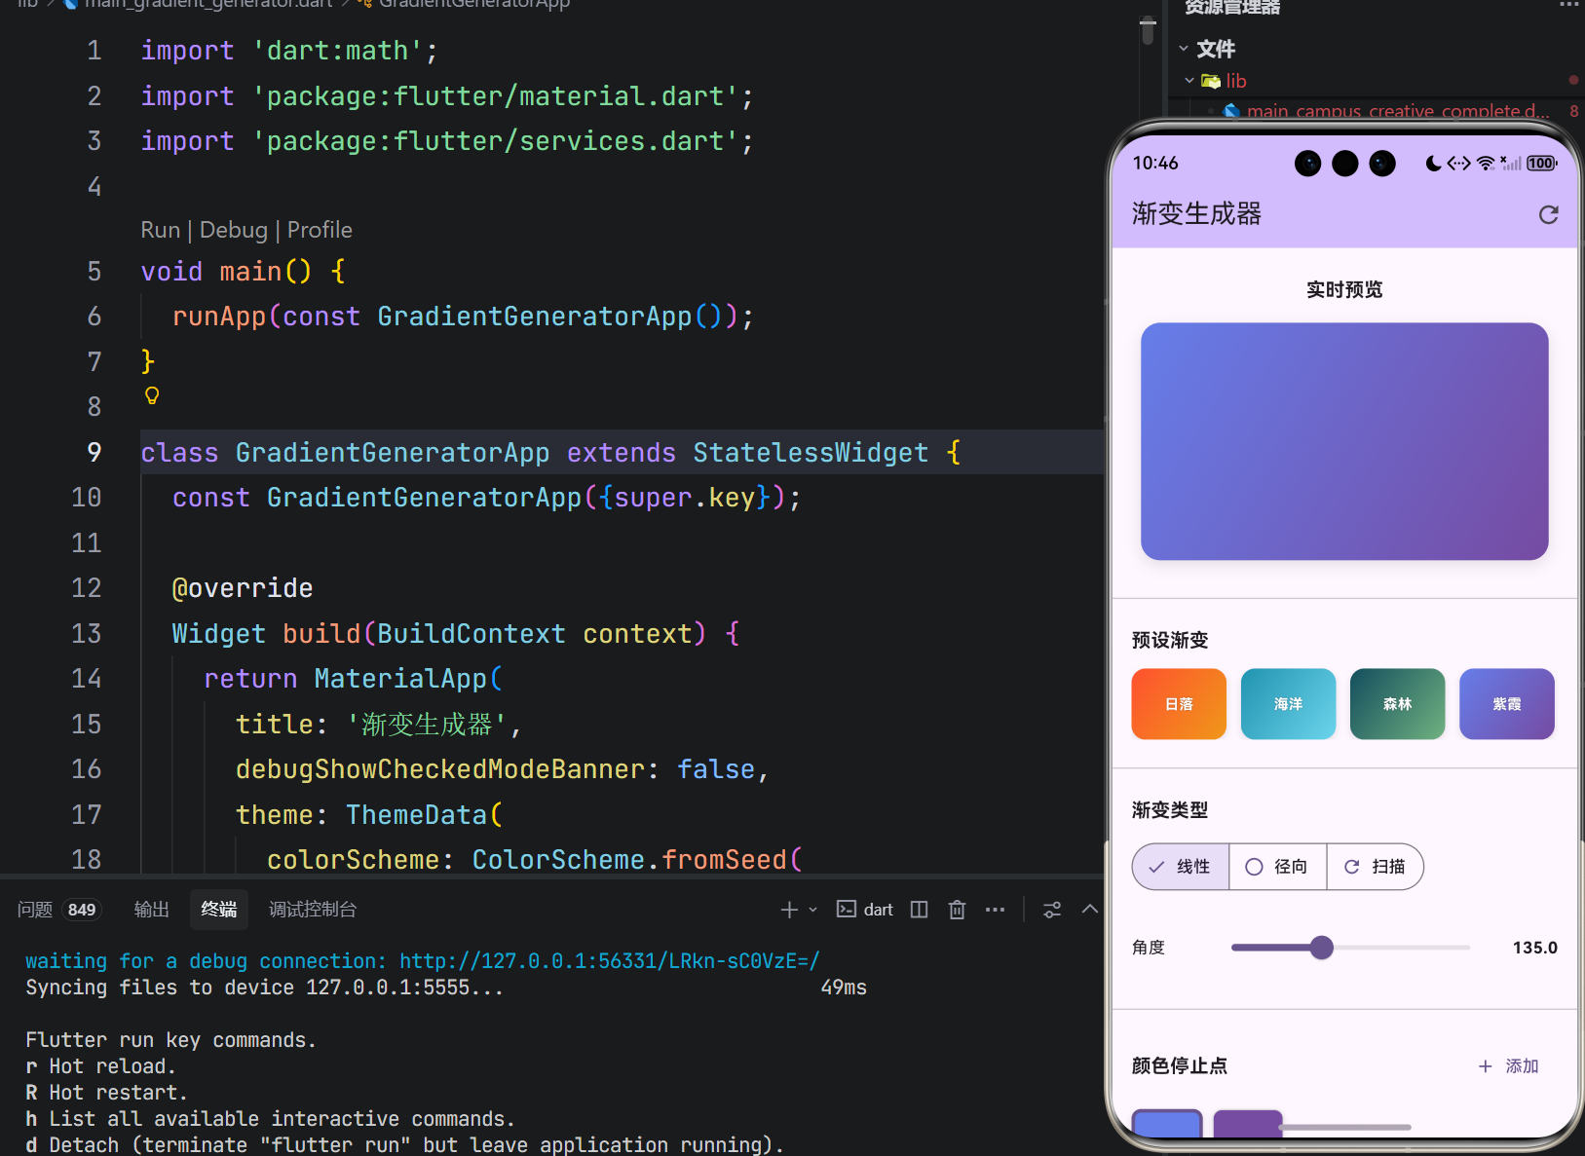Click GradientGeneratorApp breadcrumb item
The image size is (1585, 1156).
473,4
